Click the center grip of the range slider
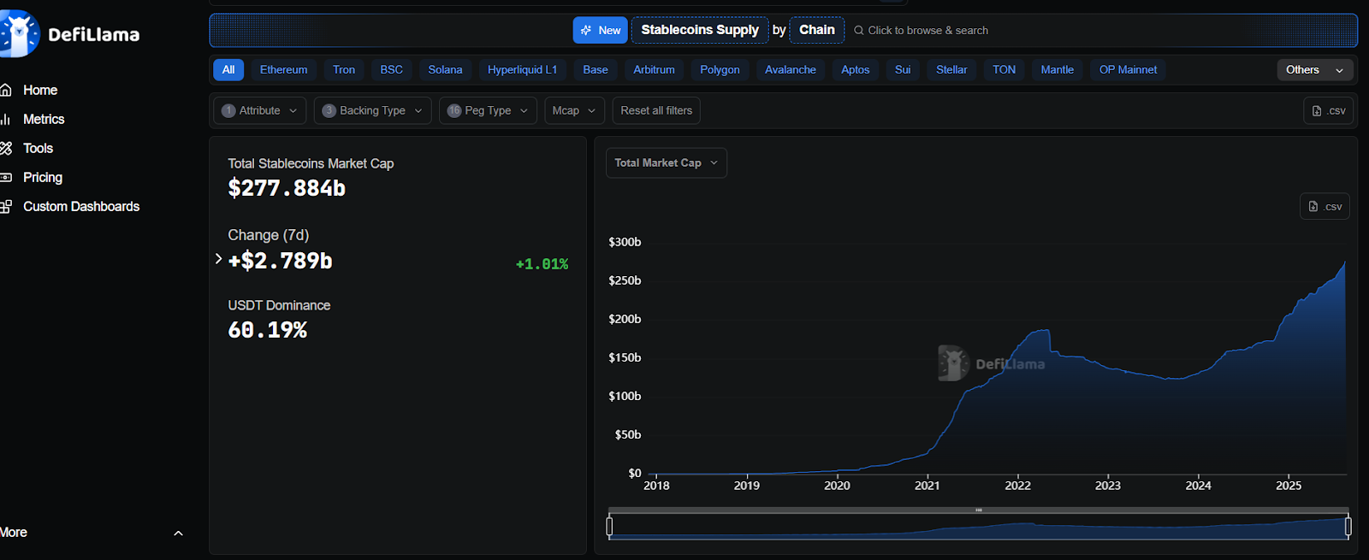The width and height of the screenshot is (1369, 560). (979, 510)
